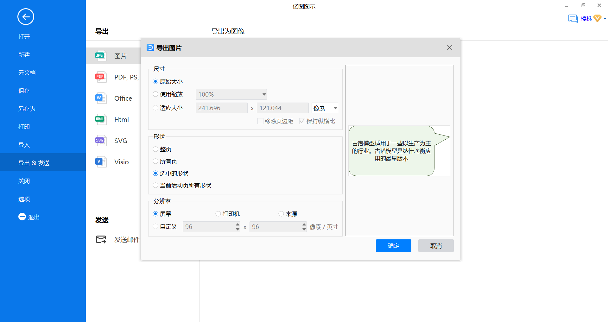Toggle 移除页边距 checkbox
Image resolution: width=608 pixels, height=322 pixels.
260,121
